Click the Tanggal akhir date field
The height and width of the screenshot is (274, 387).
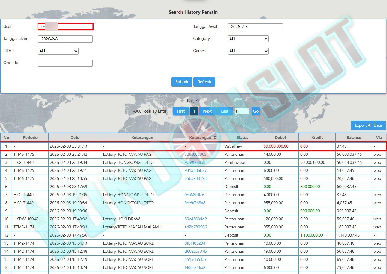65,39
